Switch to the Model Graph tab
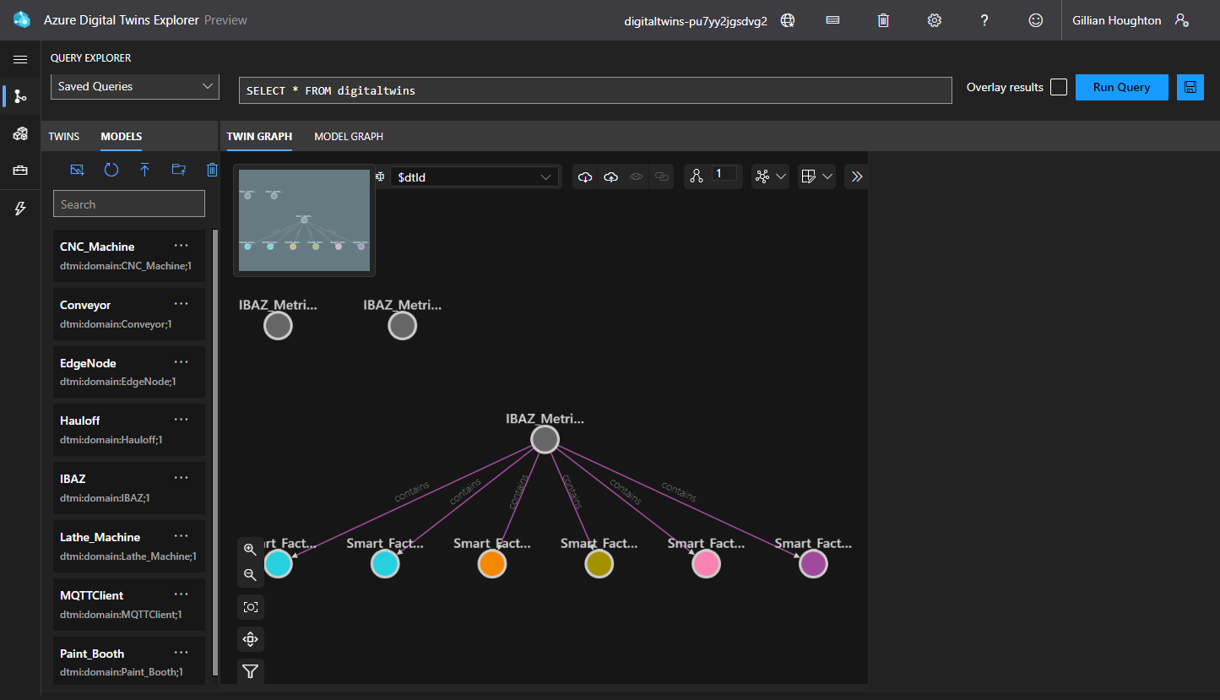This screenshot has height=700, width=1220. (348, 136)
